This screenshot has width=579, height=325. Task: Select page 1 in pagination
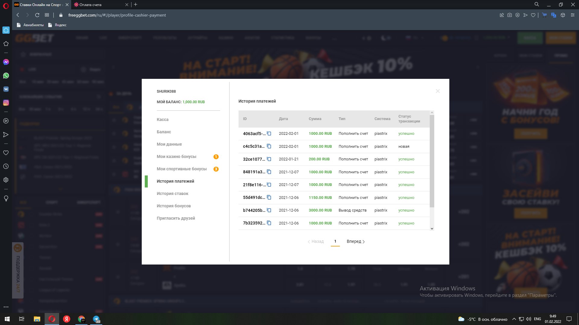click(x=335, y=241)
